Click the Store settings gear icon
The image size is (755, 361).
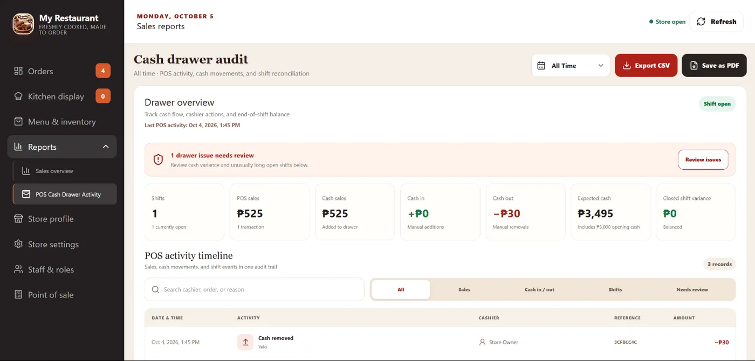pyautogui.click(x=18, y=244)
